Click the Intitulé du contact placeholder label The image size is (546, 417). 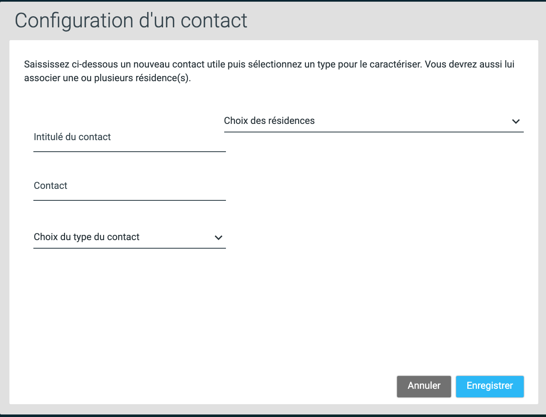click(72, 137)
